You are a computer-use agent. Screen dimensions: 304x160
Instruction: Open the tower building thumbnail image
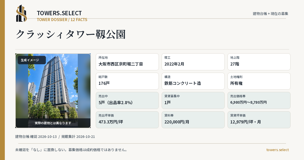click(53, 91)
